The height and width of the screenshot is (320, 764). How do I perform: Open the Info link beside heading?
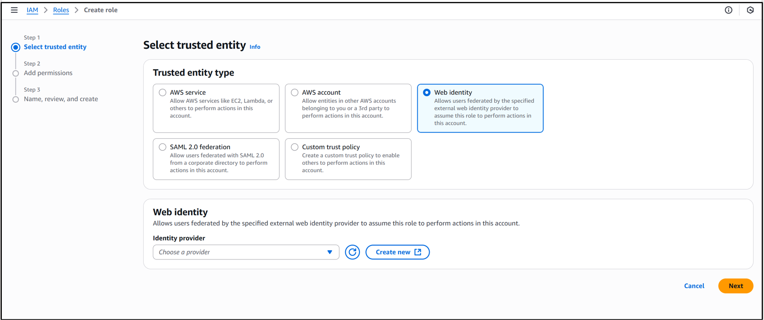(255, 47)
